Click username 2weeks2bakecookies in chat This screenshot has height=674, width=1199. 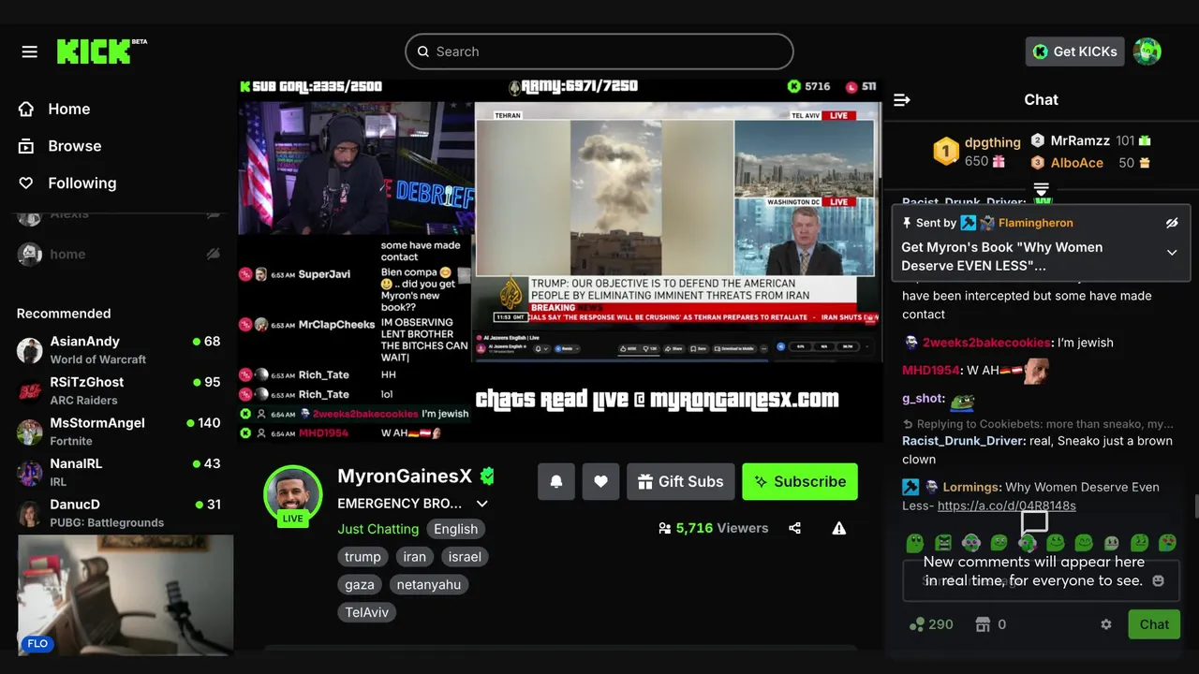point(986,343)
